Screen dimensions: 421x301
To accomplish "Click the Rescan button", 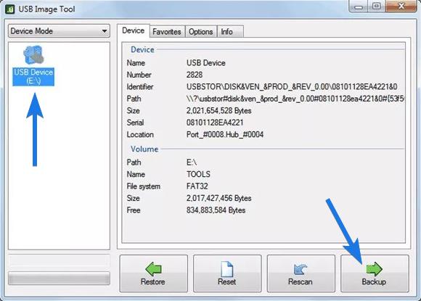I will (301, 273).
